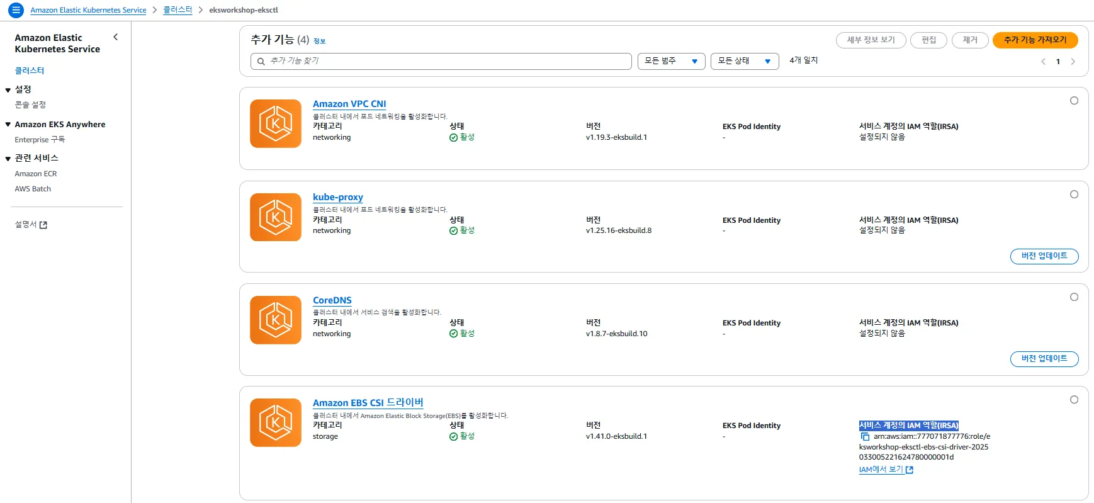Click 세부 정보 보기 button
The width and height of the screenshot is (1094, 503).
(x=871, y=40)
